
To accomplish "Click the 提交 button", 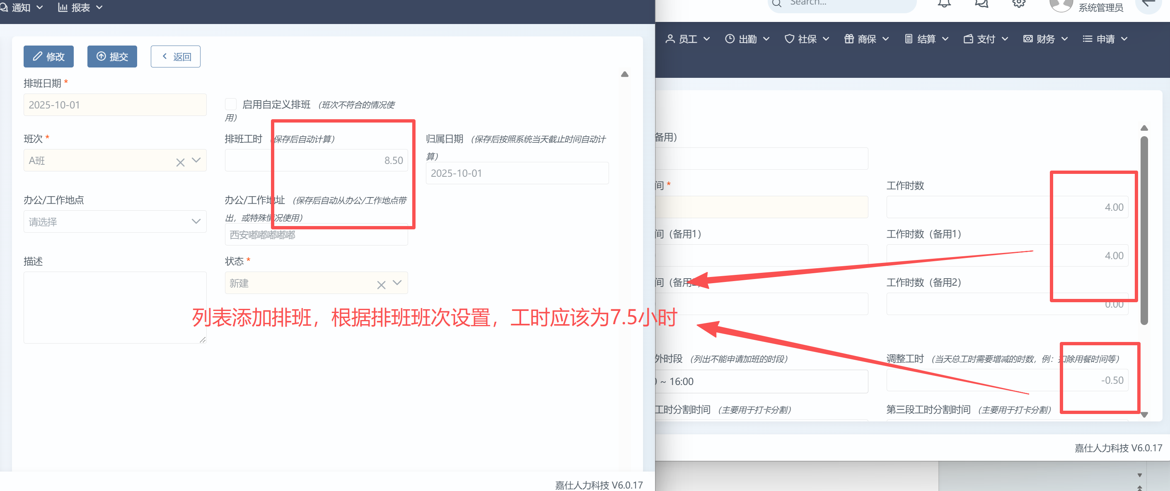I will (x=112, y=57).
